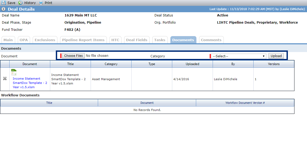Sort by the Uploaded column header

coord(192,64)
